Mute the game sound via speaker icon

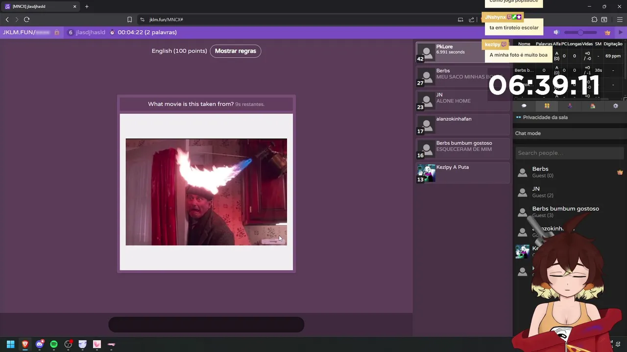[x=556, y=32]
